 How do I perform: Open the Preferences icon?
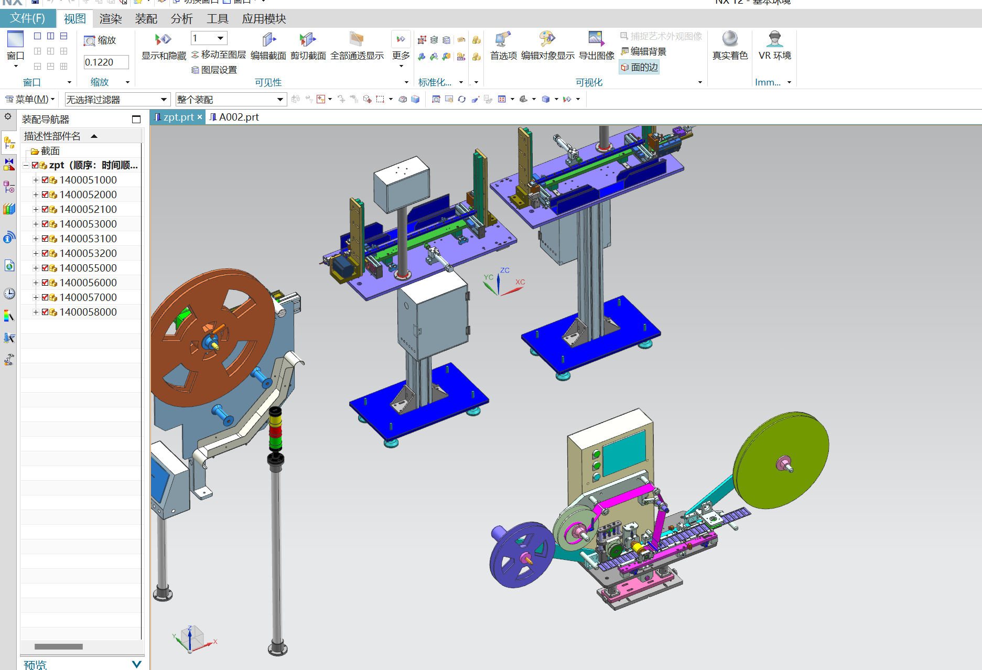click(503, 39)
